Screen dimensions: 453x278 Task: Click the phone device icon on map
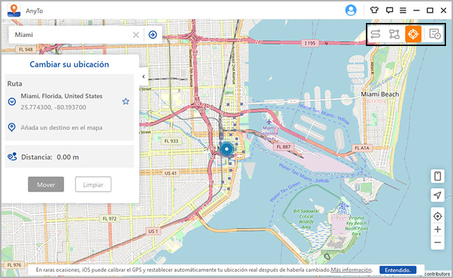click(438, 176)
